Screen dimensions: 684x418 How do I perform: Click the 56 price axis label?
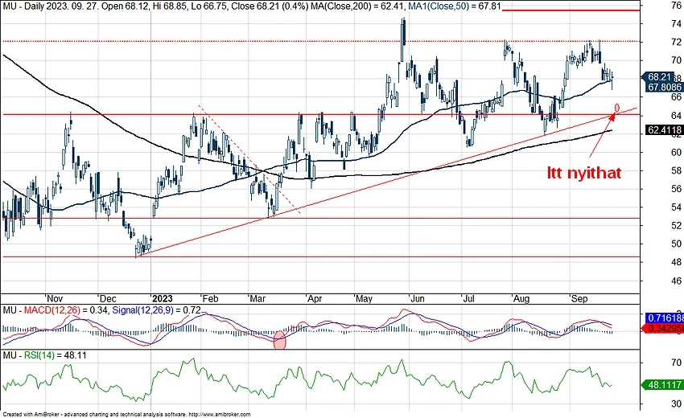point(677,189)
